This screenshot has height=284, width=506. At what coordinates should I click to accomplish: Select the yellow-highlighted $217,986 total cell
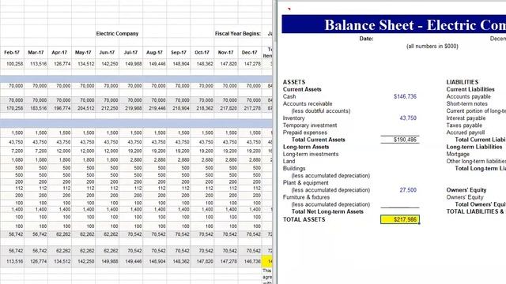[400, 219]
